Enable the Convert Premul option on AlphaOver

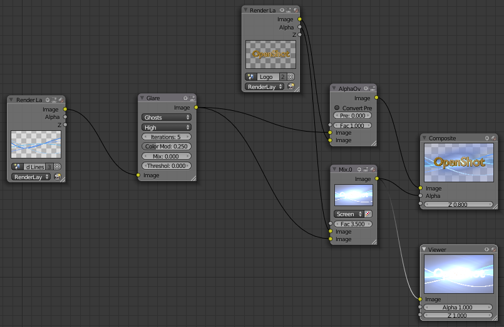[x=337, y=108]
